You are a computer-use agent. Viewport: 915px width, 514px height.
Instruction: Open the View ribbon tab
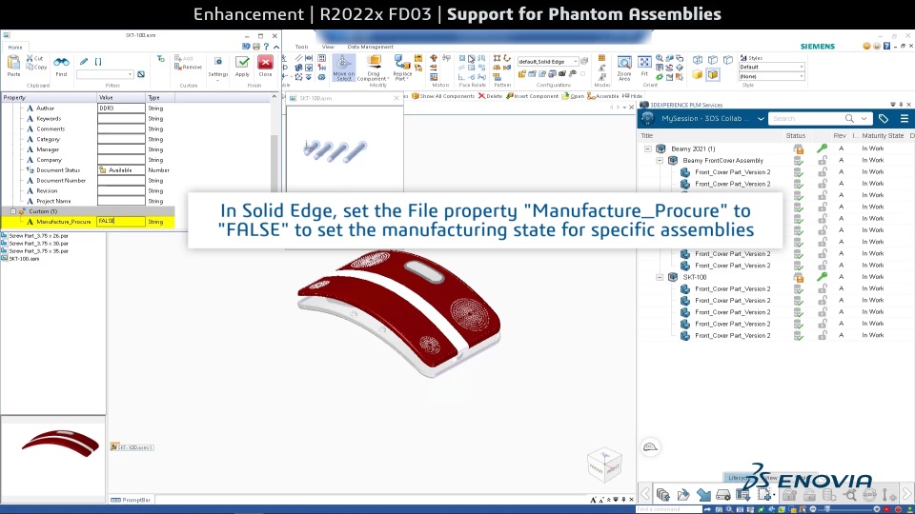point(328,47)
